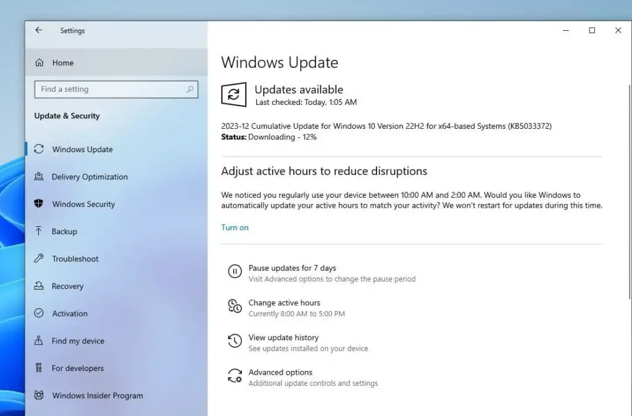
Task: Go back to Home settings page
Action: pyautogui.click(x=38, y=30)
